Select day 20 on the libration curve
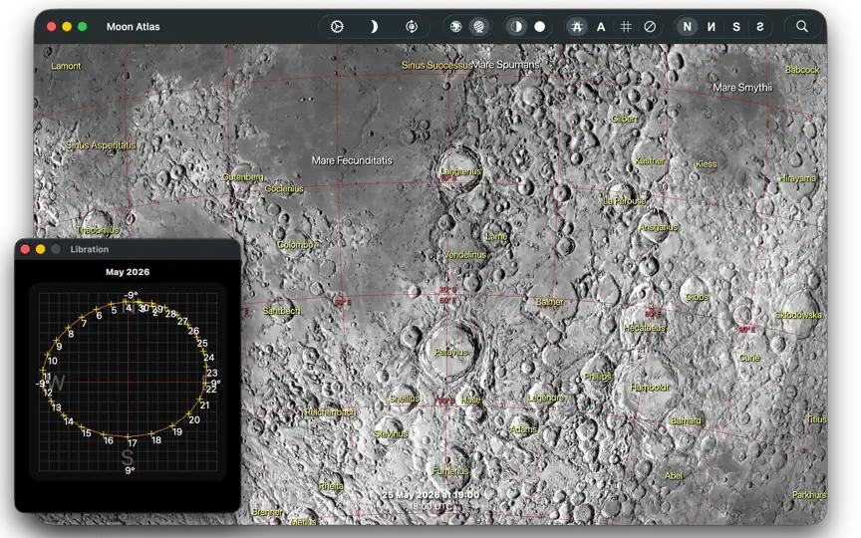 click(x=194, y=420)
